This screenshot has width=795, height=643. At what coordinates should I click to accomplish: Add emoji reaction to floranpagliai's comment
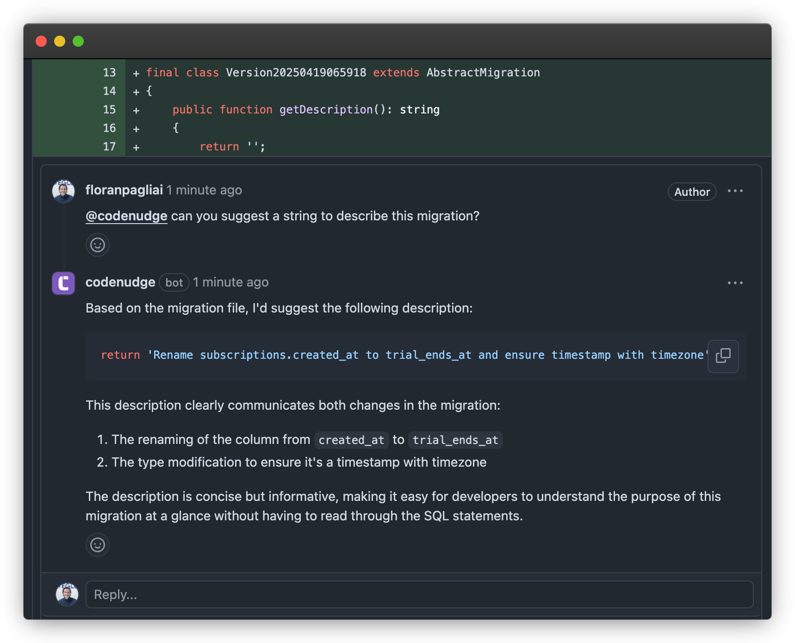pos(97,245)
